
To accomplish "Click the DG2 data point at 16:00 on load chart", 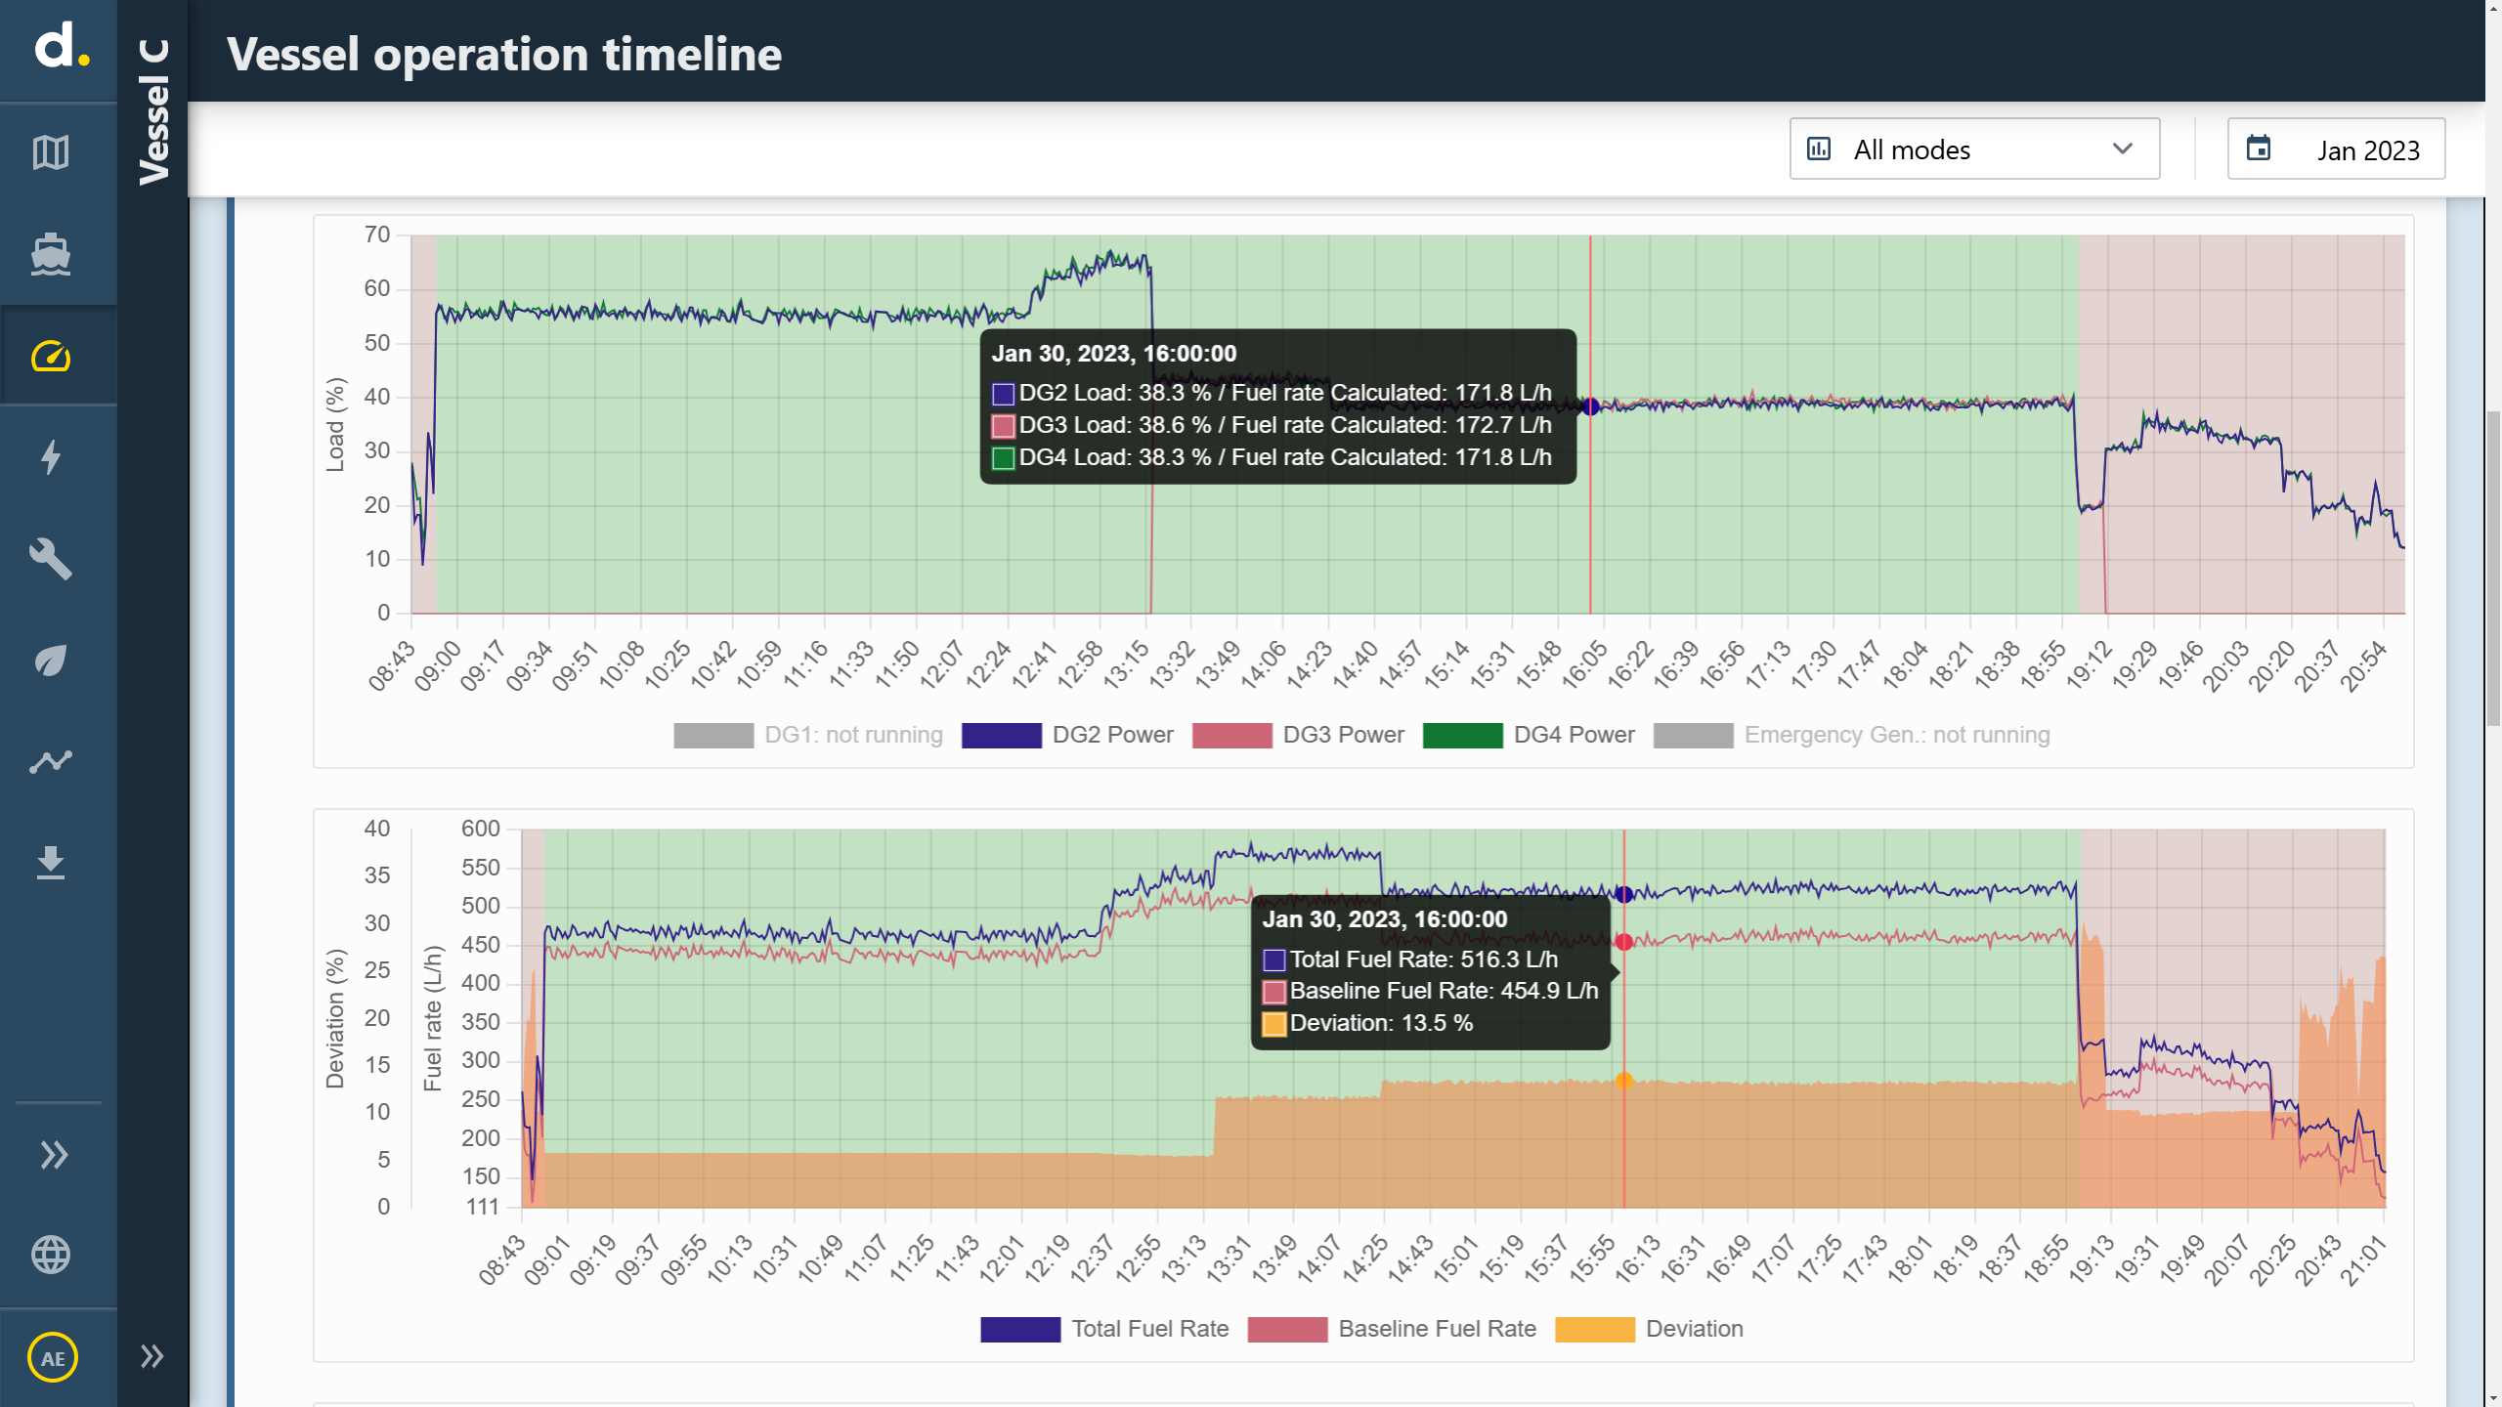I will tap(1590, 406).
